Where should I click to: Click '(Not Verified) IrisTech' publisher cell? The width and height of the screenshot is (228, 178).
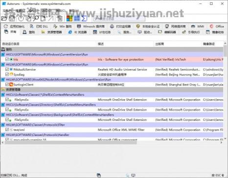tap(171, 60)
